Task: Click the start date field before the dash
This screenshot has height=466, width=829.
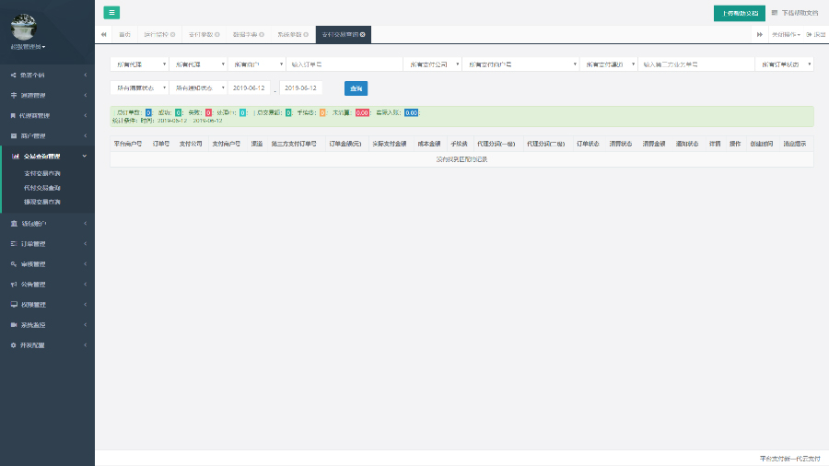Action: [249, 88]
